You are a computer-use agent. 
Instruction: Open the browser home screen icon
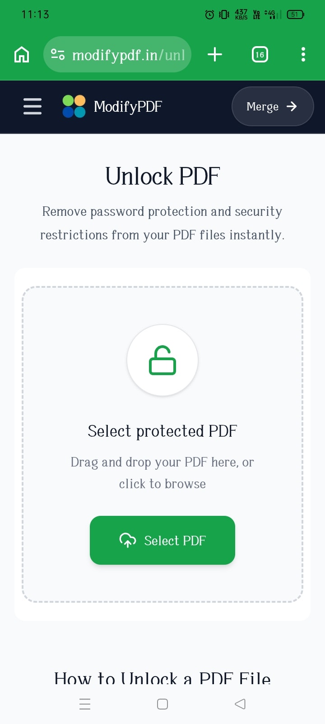tap(21, 54)
